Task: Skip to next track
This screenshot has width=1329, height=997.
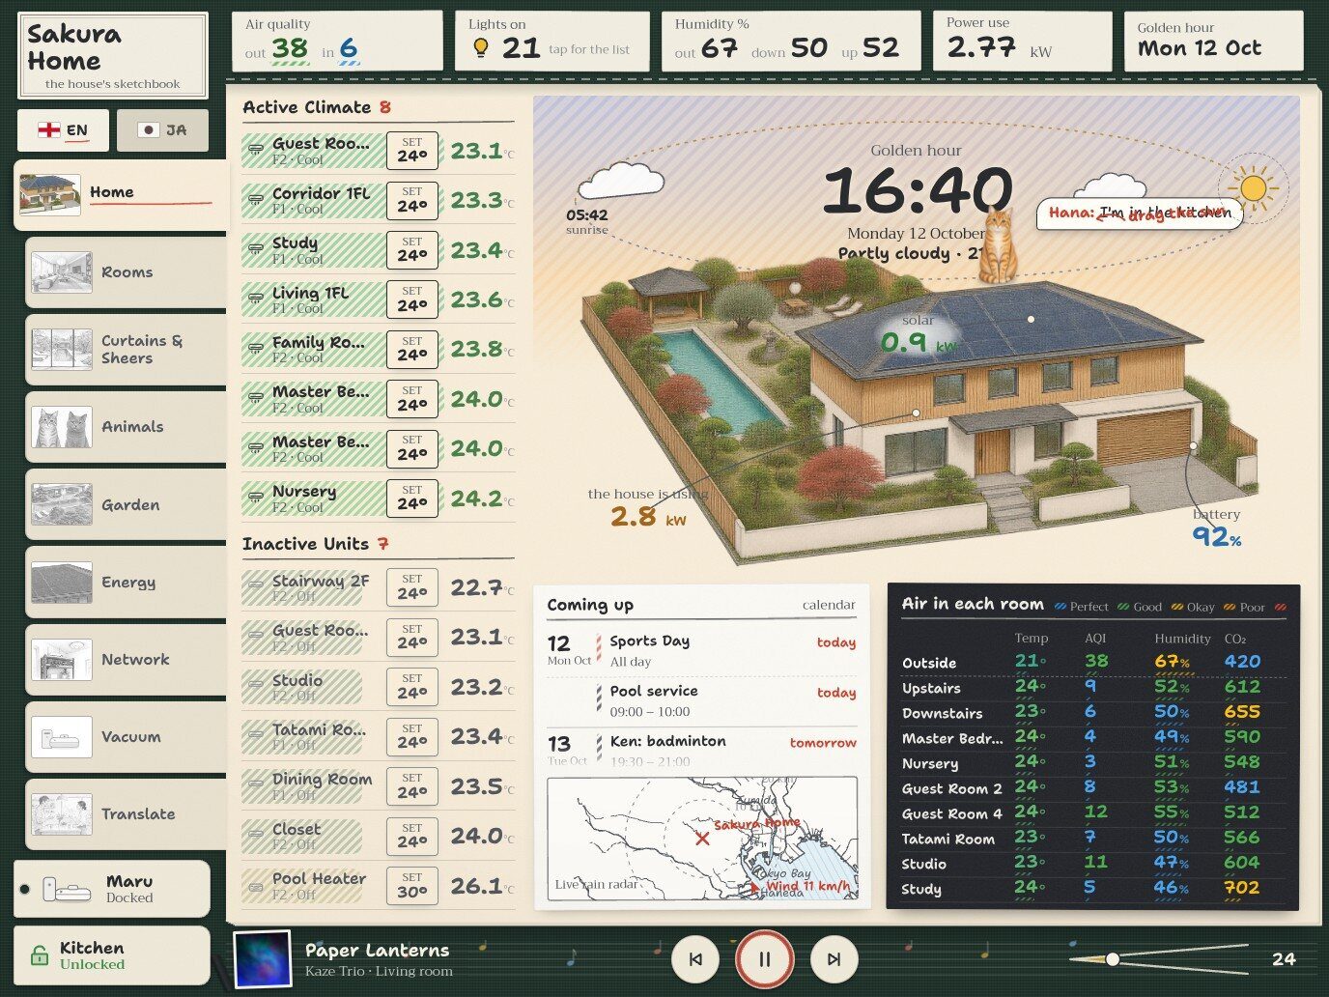Action: click(834, 959)
